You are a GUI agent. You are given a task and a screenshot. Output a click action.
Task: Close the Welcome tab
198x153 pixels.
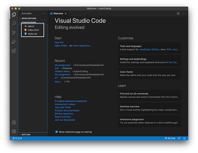tap(66, 14)
